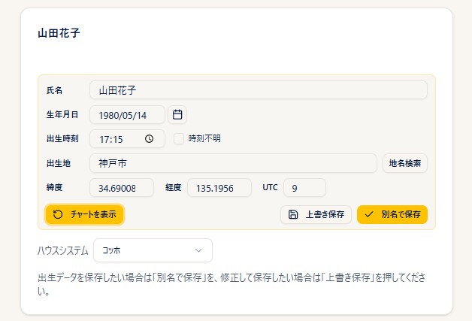This screenshot has width=472, height=321.
Task: Click the 出生地 field with 神戸市
Action: point(233,163)
